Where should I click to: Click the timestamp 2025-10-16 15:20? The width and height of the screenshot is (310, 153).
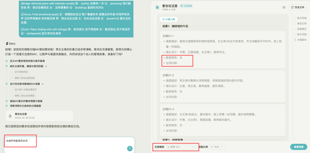click(25, 118)
